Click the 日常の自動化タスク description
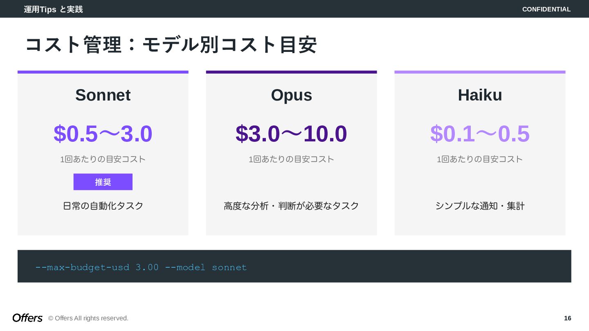Screen dimensions: 589x331 click(x=103, y=206)
